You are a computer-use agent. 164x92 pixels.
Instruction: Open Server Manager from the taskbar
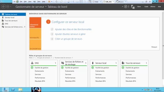(5, 90)
